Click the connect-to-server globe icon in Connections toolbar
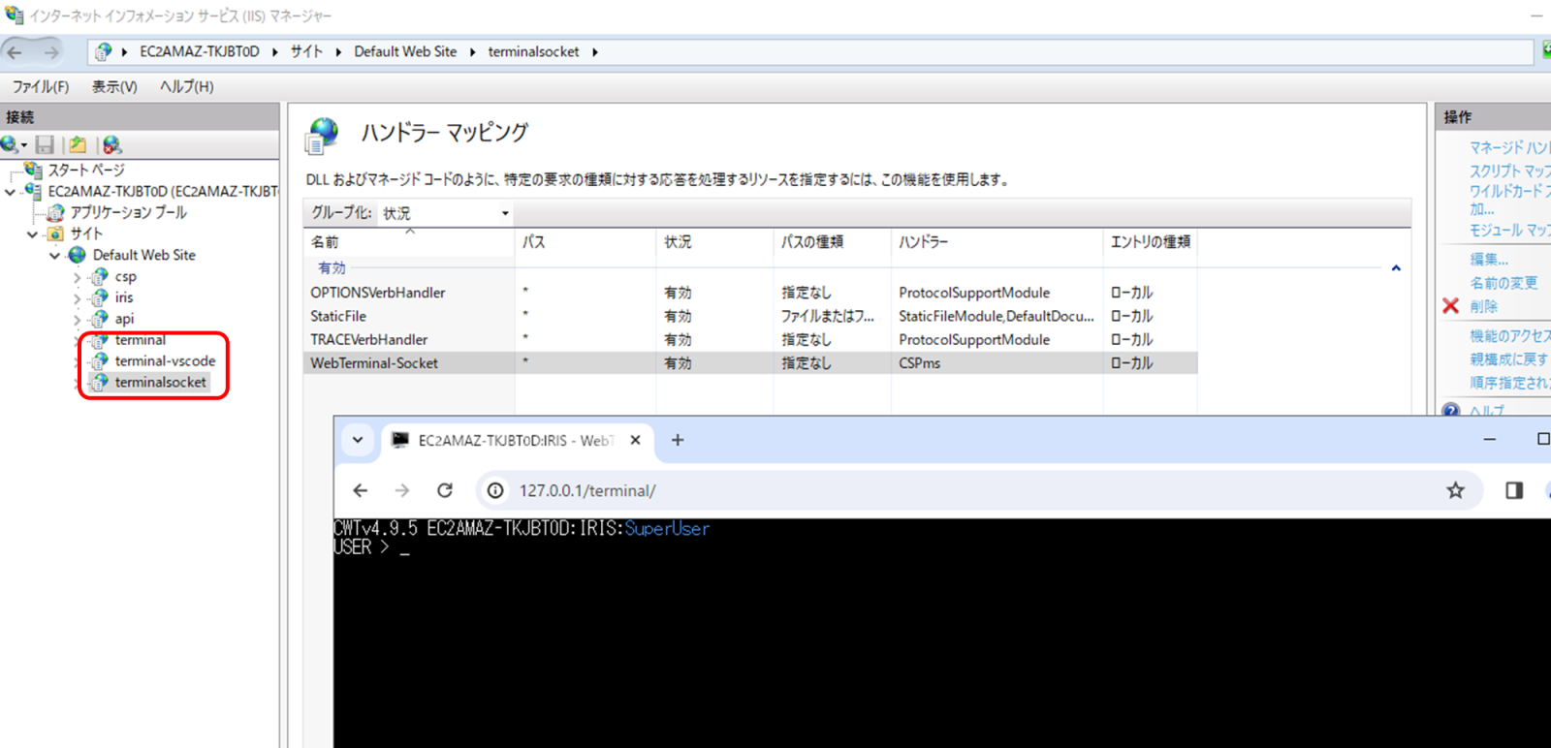 (x=12, y=145)
